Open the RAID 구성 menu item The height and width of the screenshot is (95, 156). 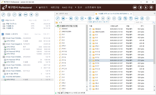click(x=67, y=7)
